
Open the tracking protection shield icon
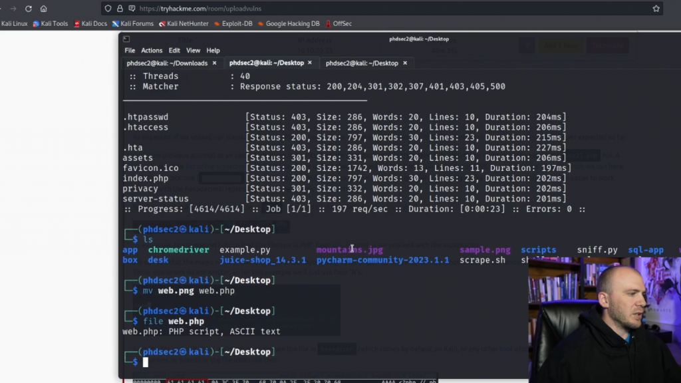tap(108, 9)
